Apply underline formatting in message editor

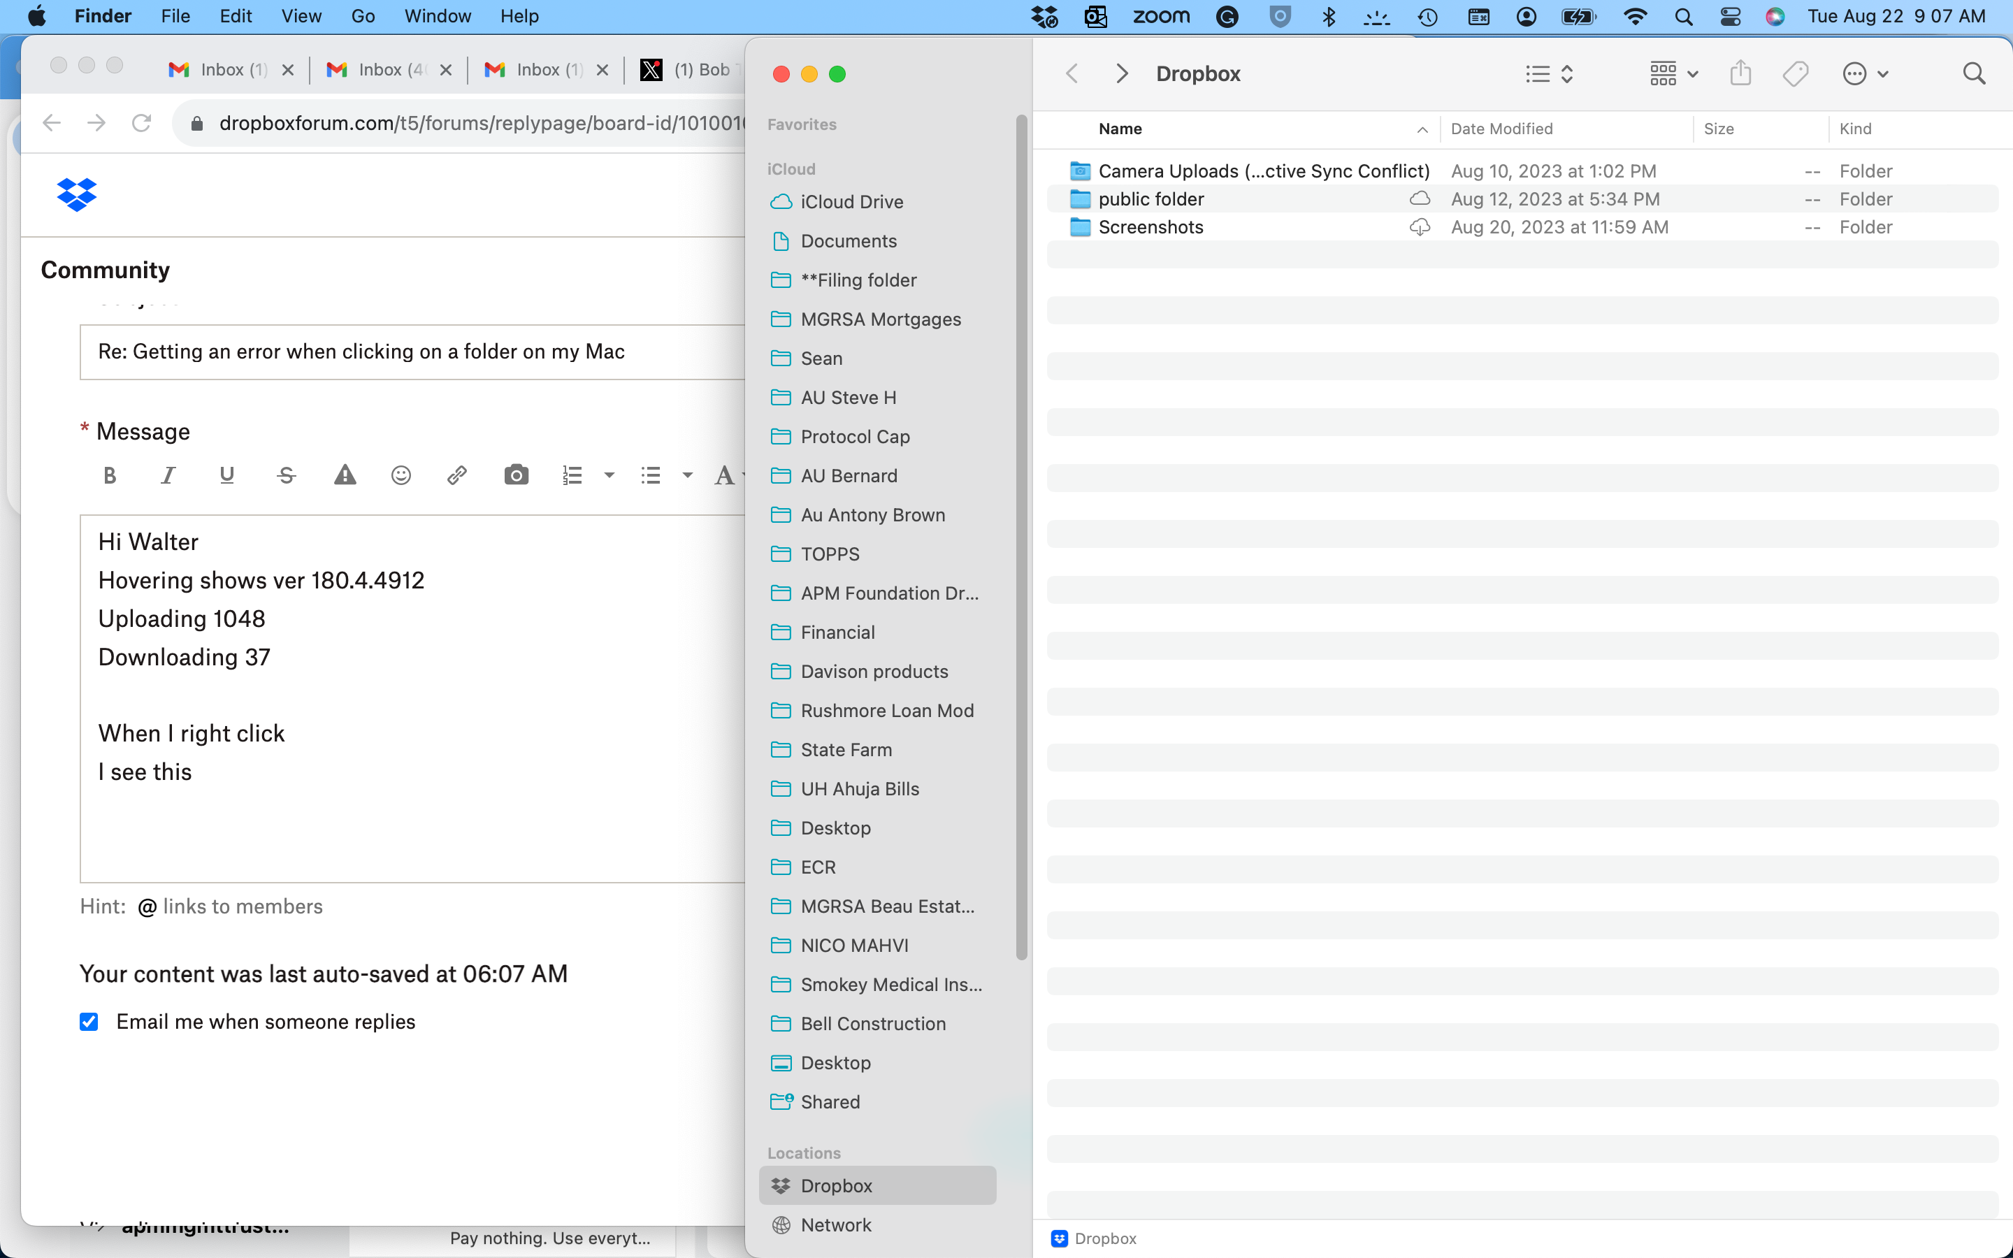pyautogui.click(x=226, y=475)
